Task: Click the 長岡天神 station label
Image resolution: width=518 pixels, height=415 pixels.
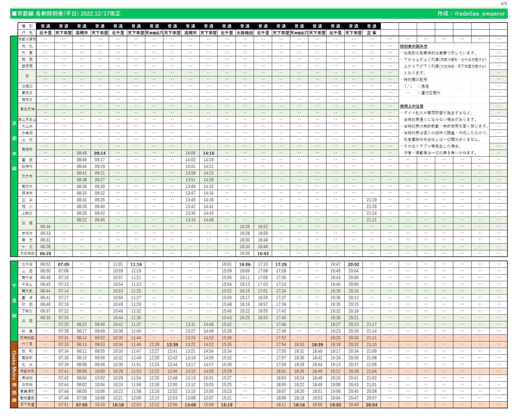Action: tap(27, 110)
